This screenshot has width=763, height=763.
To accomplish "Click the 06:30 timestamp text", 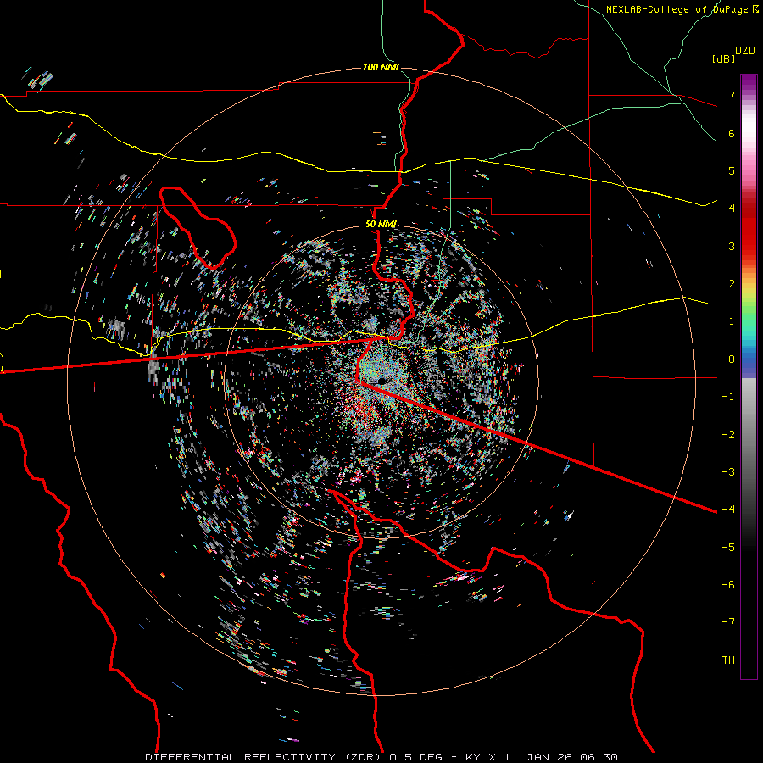I will click(x=599, y=757).
